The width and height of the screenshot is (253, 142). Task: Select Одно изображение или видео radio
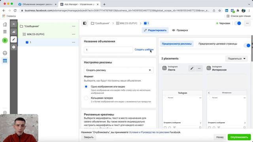(x=86, y=87)
